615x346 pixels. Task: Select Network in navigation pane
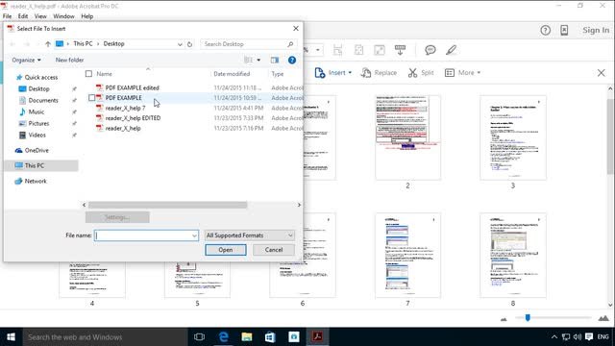tap(36, 182)
